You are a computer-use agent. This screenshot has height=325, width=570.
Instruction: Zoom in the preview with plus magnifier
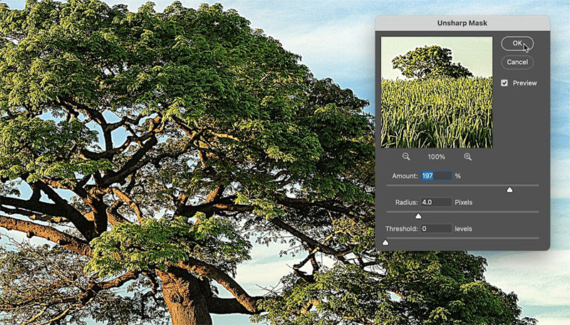(467, 156)
